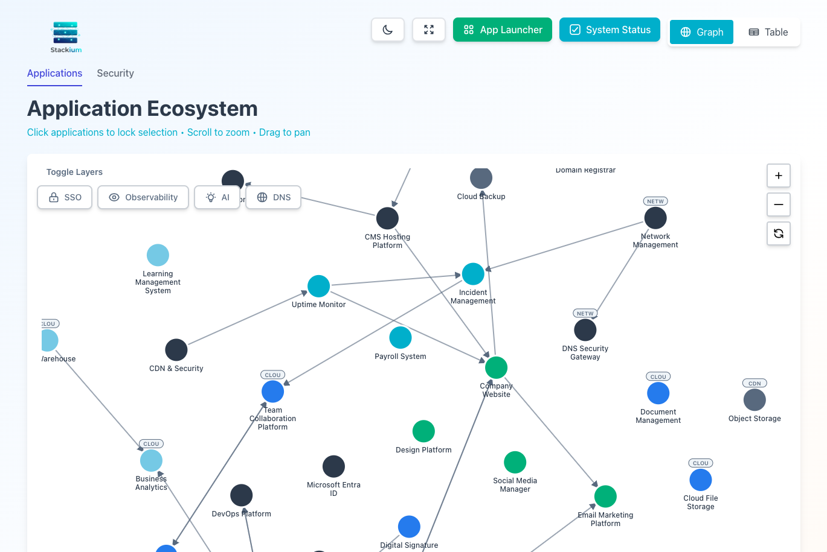827x552 pixels.
Task: Select the globe icon on the Graph button
Action: 684,32
